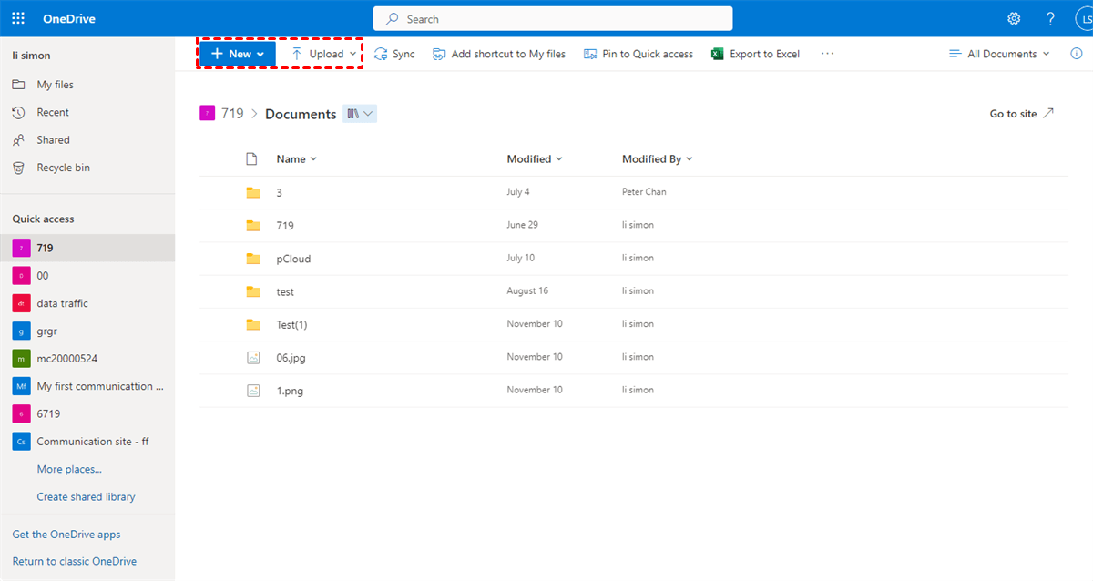Open the app launcher waffle icon
Viewport: 1093px width, 581px height.
click(18, 18)
